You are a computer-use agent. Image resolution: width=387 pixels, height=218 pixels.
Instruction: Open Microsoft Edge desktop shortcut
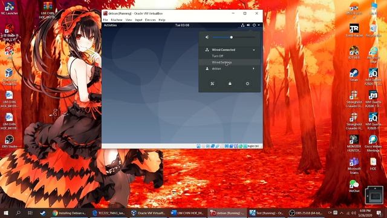[x=373, y=54]
